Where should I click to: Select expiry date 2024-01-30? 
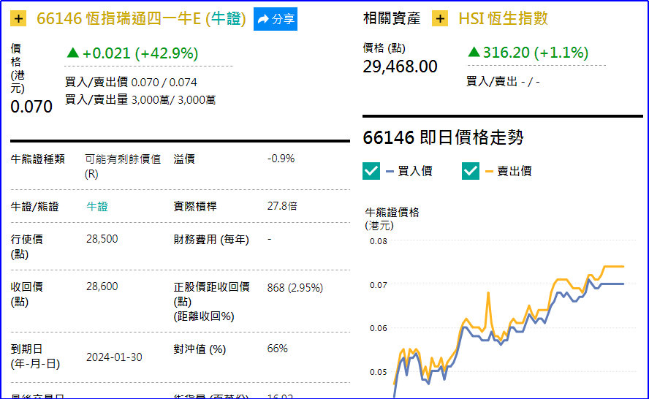pos(114,357)
